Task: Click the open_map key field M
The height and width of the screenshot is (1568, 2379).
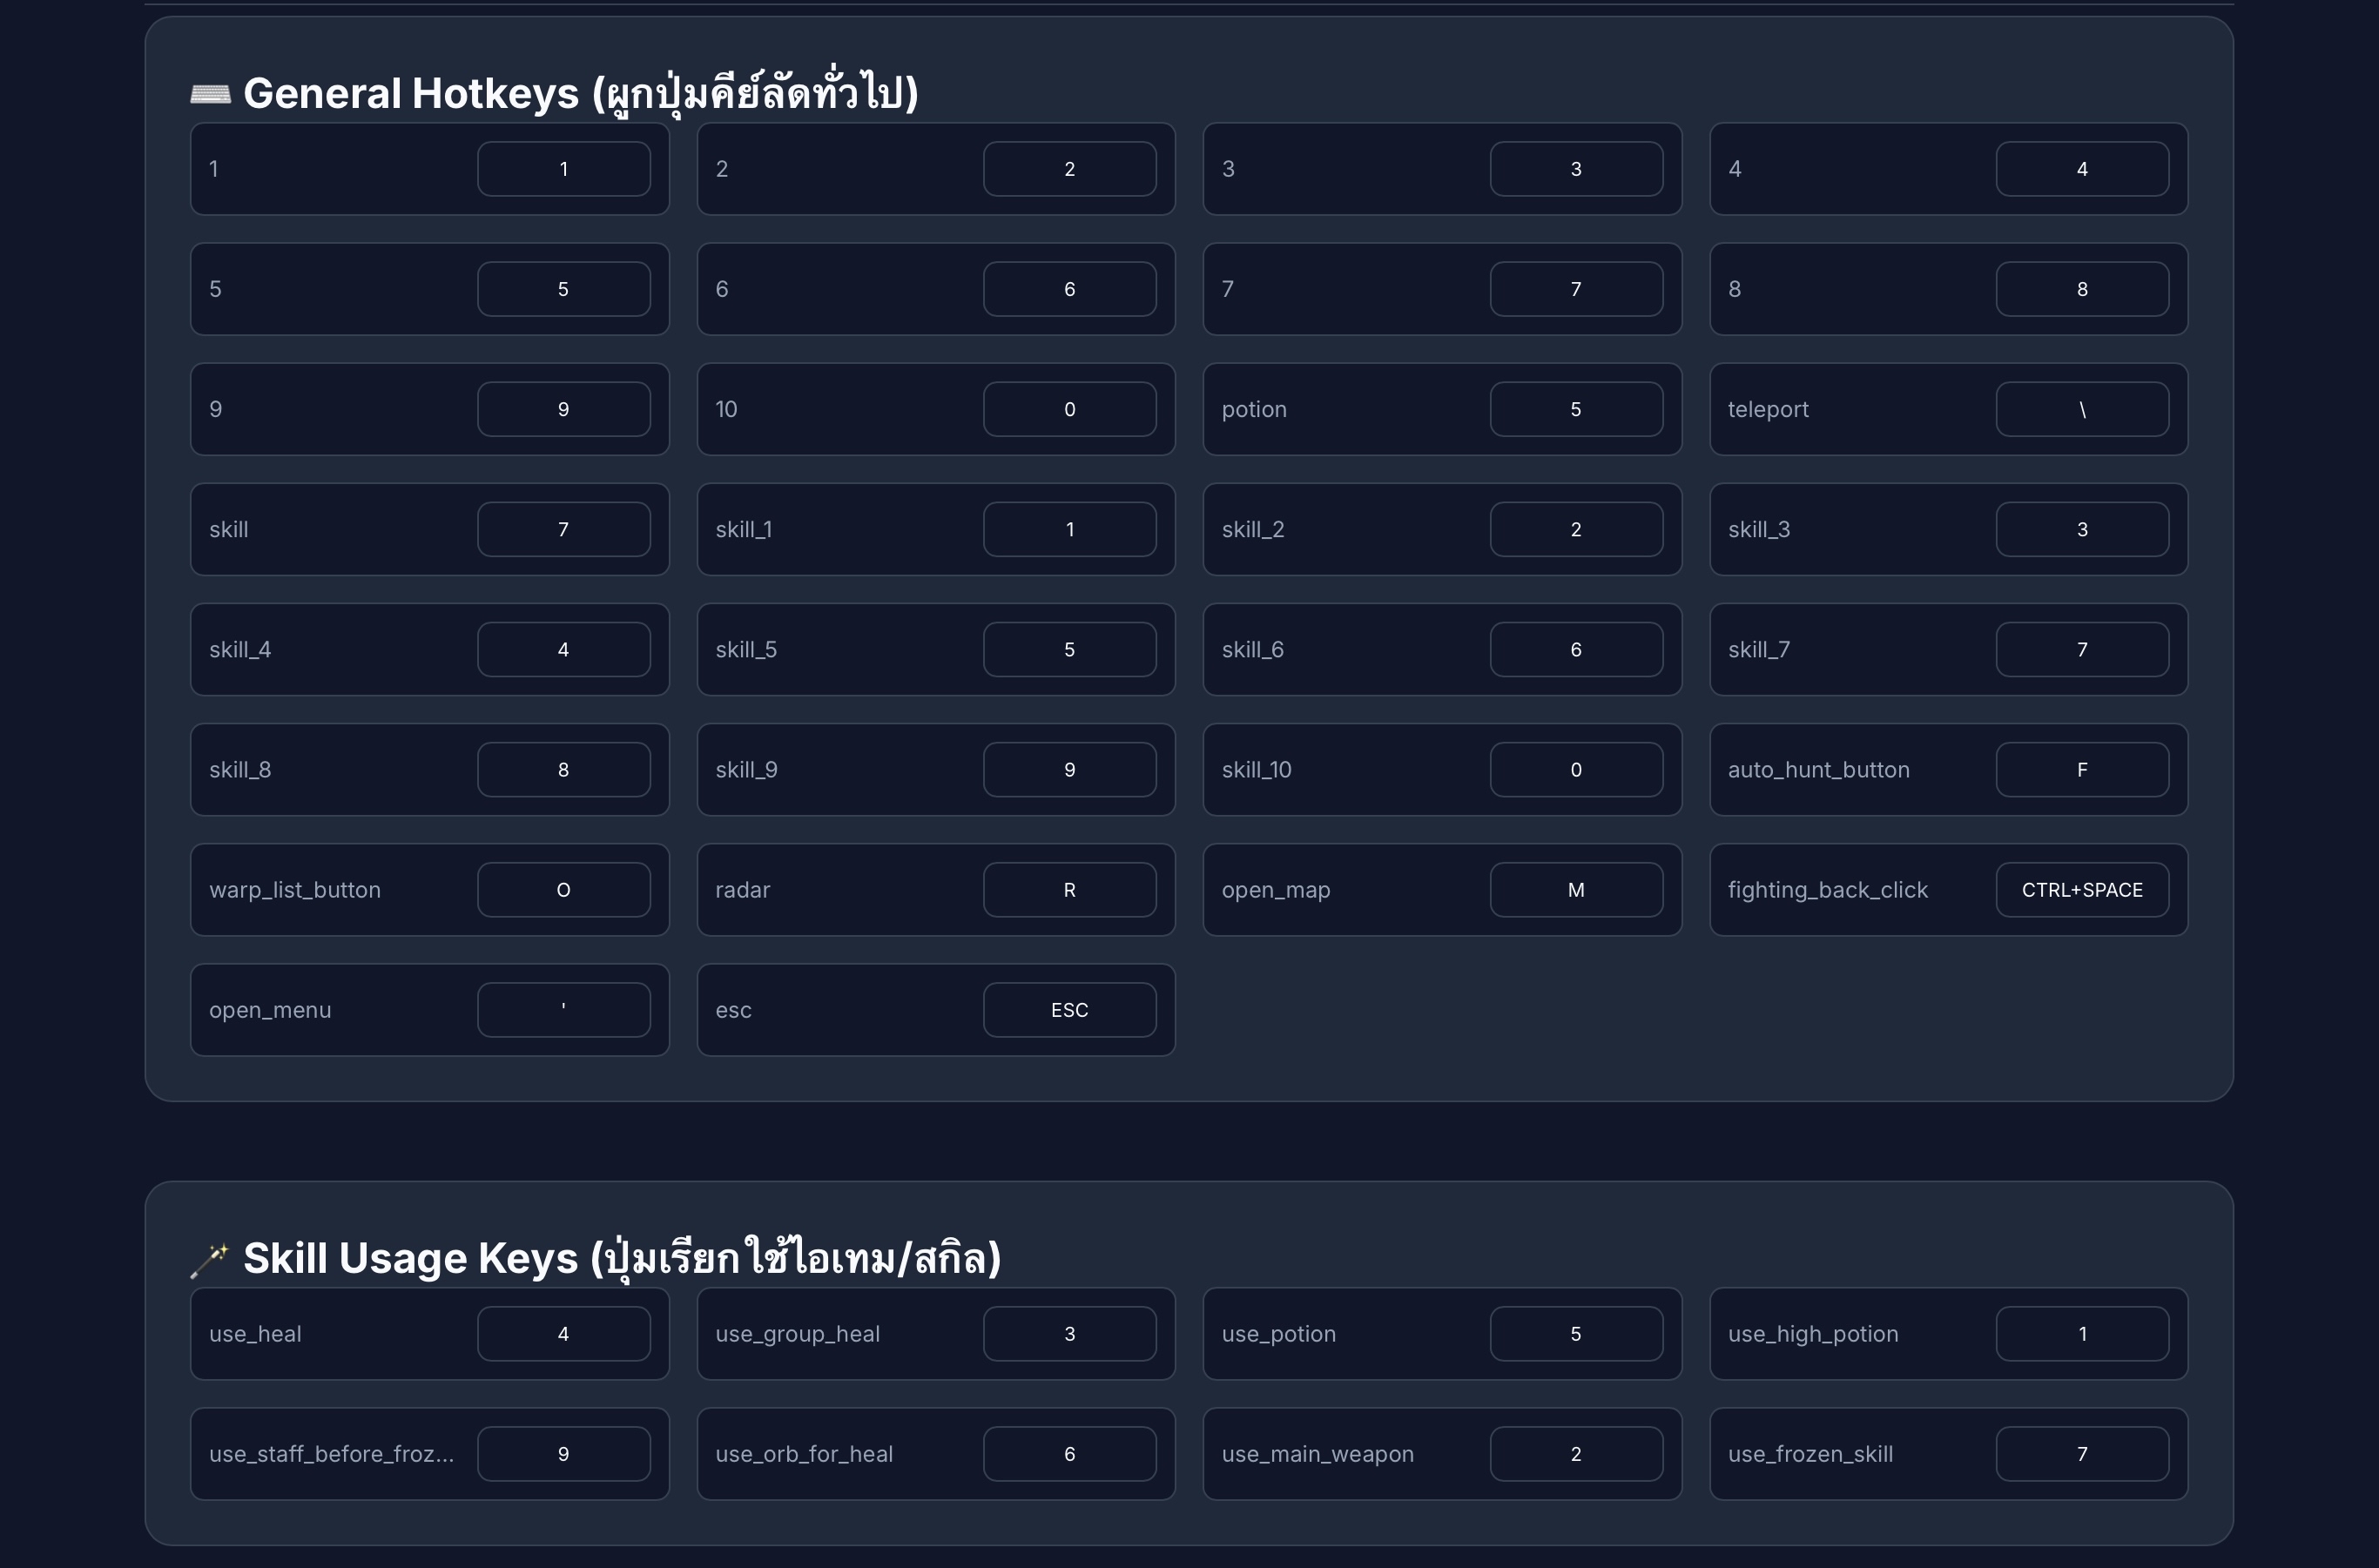Action: point(1576,889)
